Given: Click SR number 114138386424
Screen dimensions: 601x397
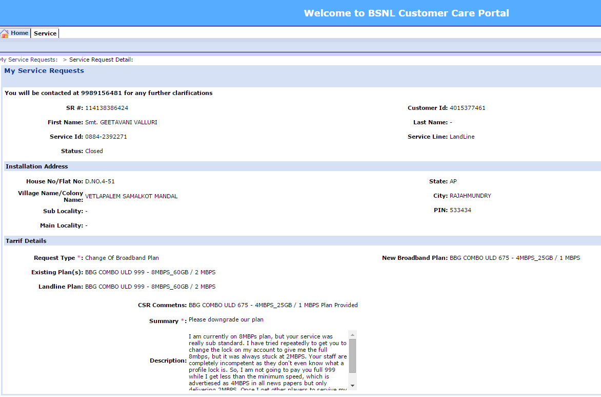Looking at the screenshot, I should click(x=107, y=108).
